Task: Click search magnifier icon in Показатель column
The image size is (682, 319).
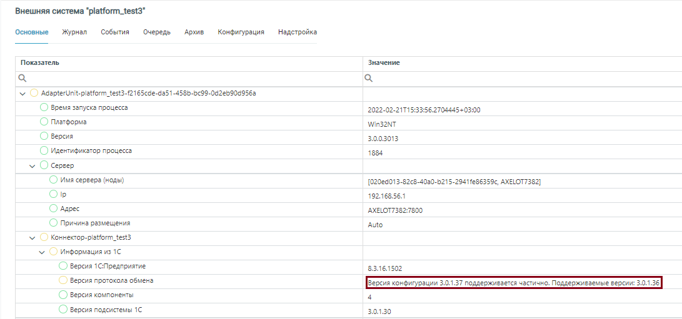Action: (x=23, y=79)
